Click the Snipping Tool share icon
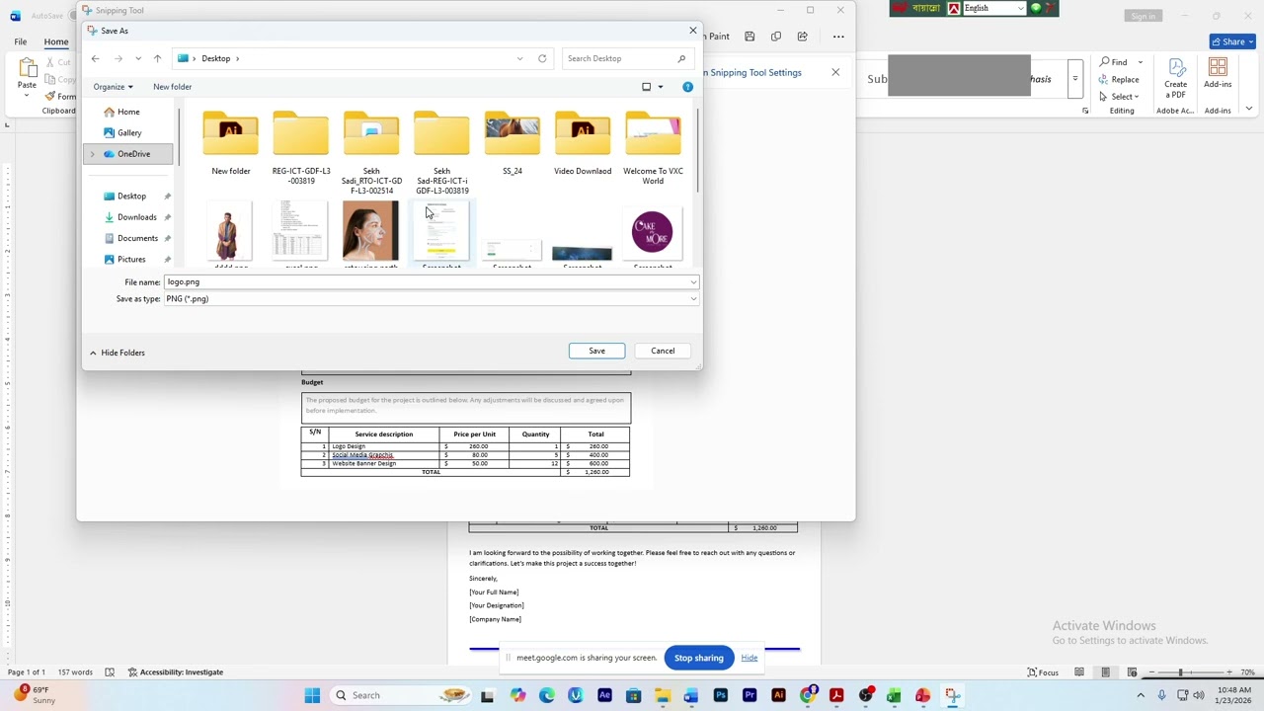1264x711 pixels. pos(802,37)
